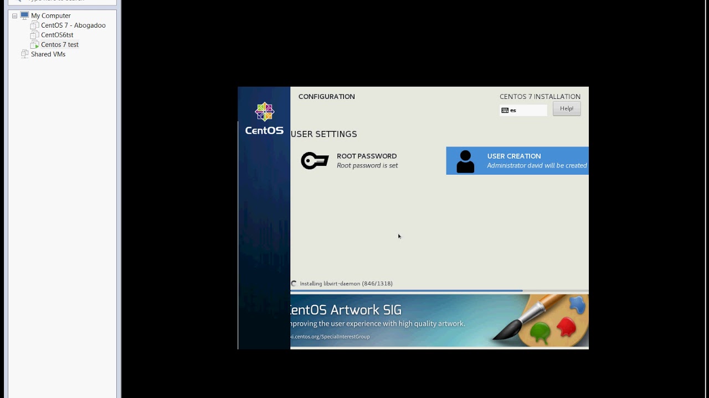Viewport: 709px width, 398px height.
Task: Click 'Administrator david will be created' text
Action: (x=537, y=166)
